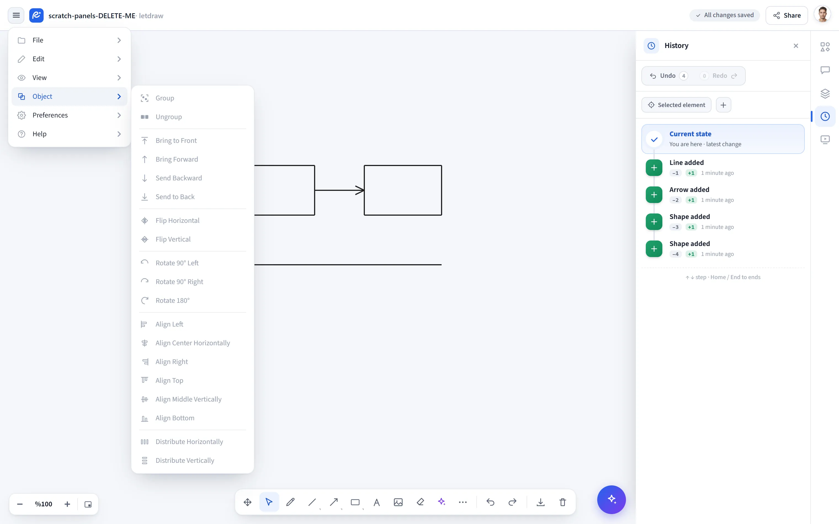Open the Comments panel icon

pyautogui.click(x=825, y=70)
